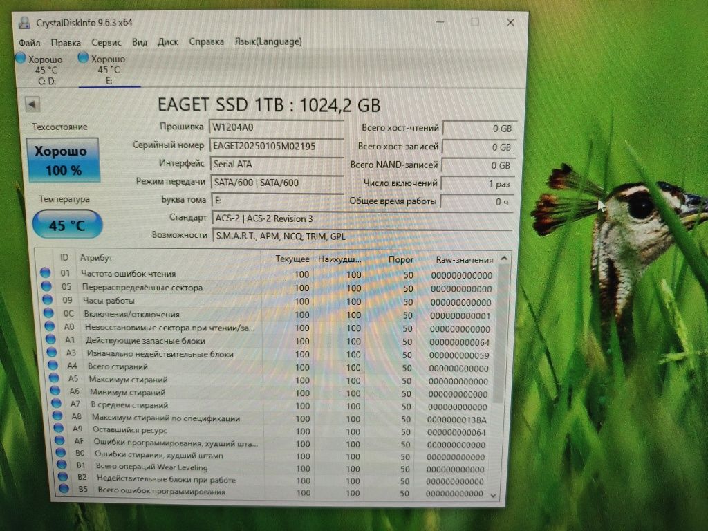Click the Атрибут column header

pos(96,258)
